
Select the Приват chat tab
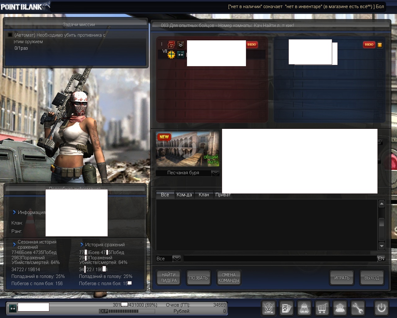point(223,195)
